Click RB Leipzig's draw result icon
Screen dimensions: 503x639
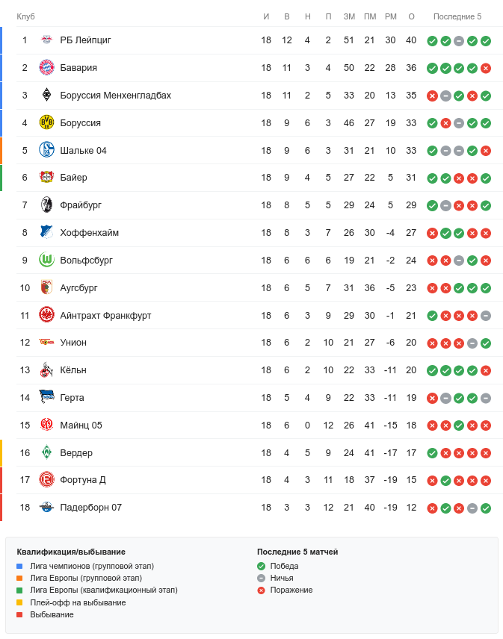coord(459,41)
